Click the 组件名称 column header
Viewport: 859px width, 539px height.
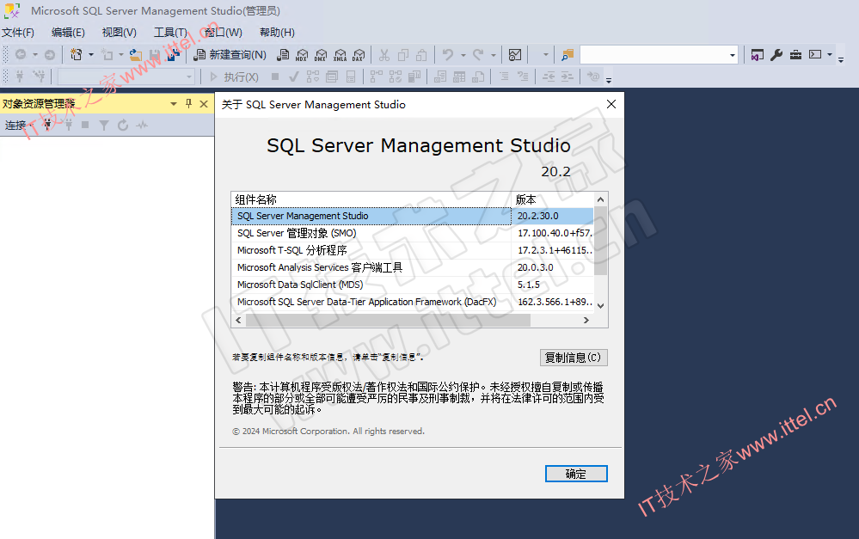pyautogui.click(x=371, y=199)
